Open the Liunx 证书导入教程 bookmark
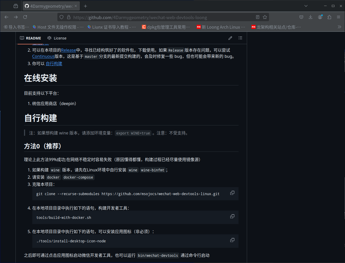The image size is (345, 263). tap(112, 27)
